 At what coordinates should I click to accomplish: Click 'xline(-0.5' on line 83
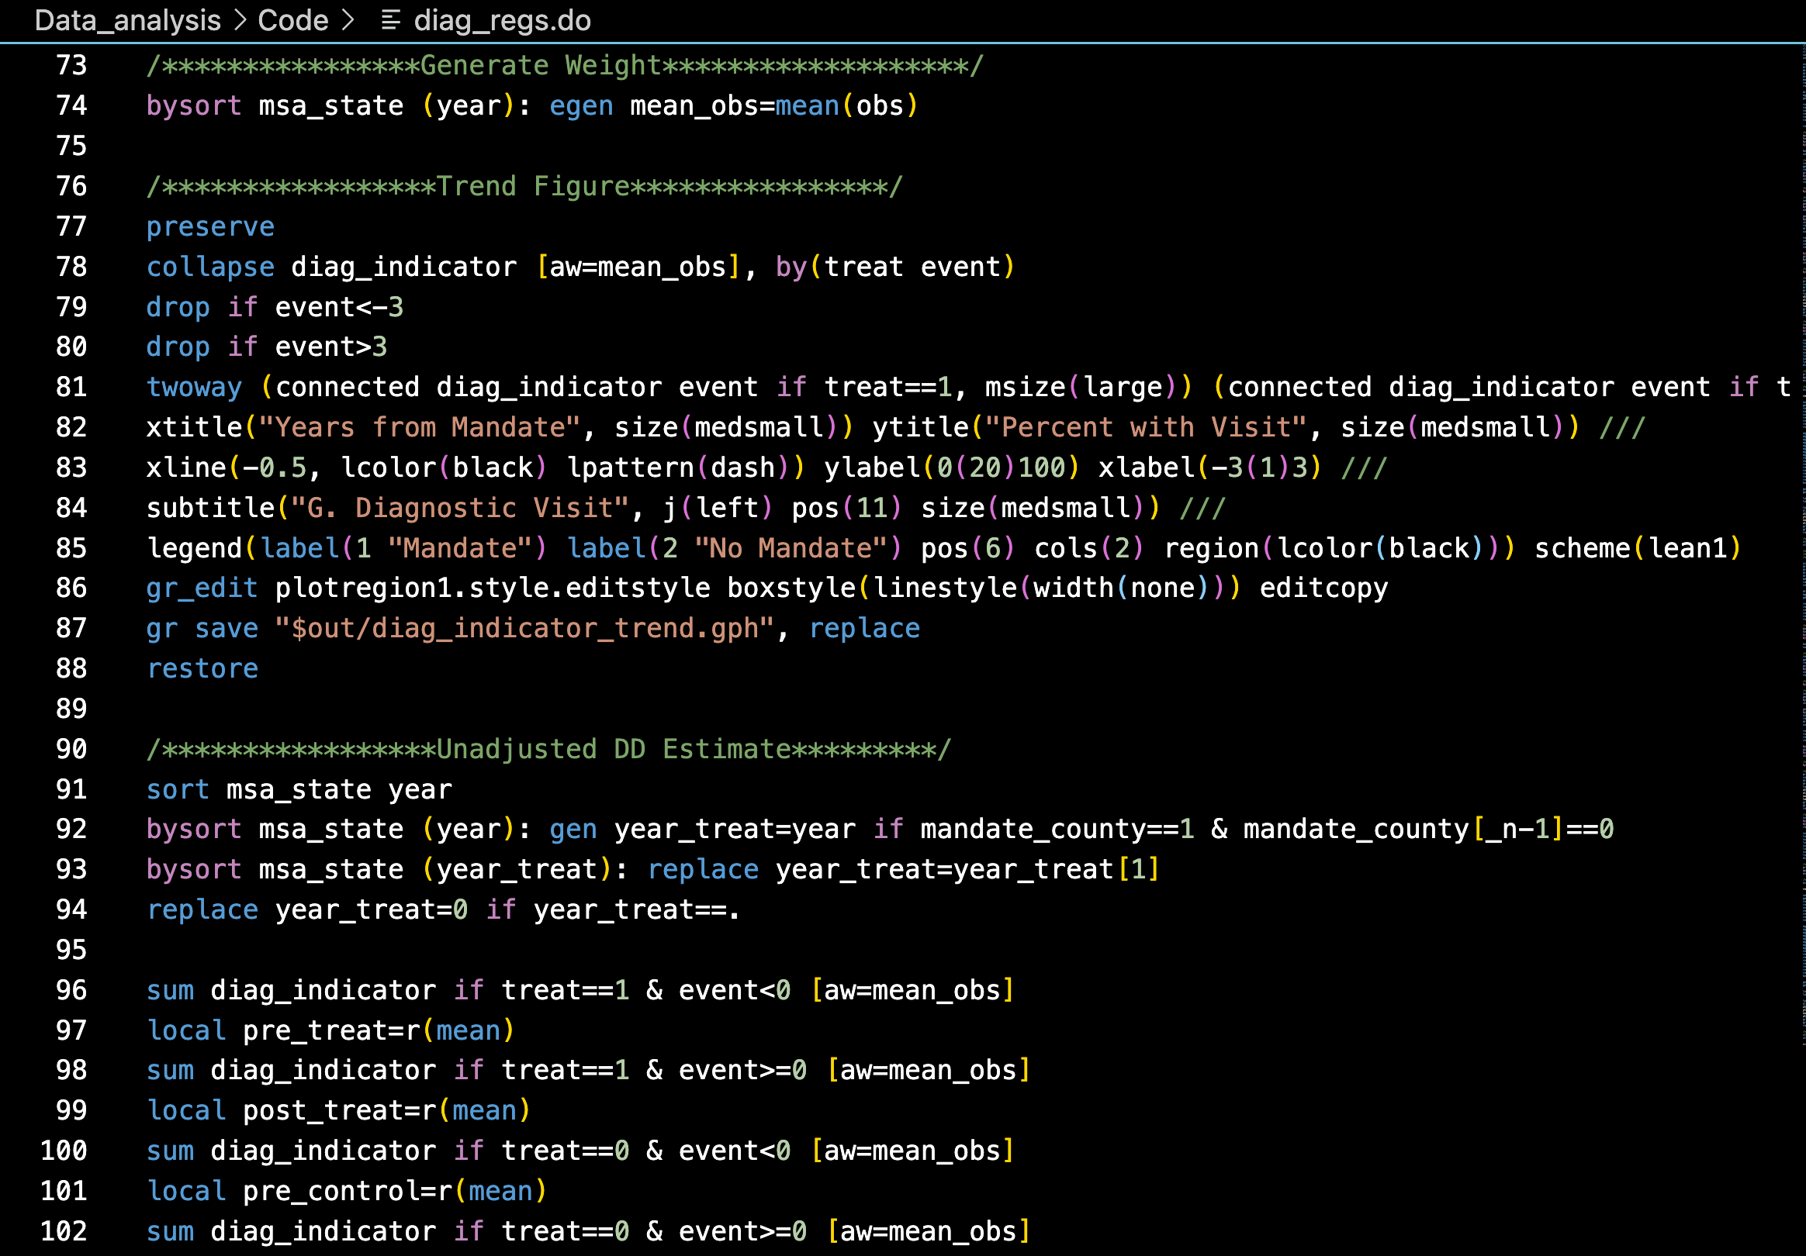pyautogui.click(x=227, y=468)
